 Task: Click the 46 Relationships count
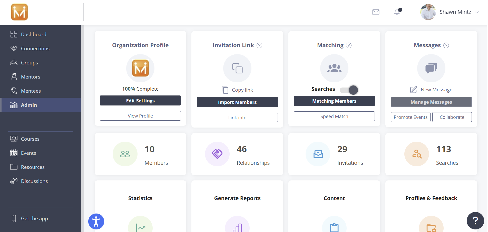click(x=242, y=149)
